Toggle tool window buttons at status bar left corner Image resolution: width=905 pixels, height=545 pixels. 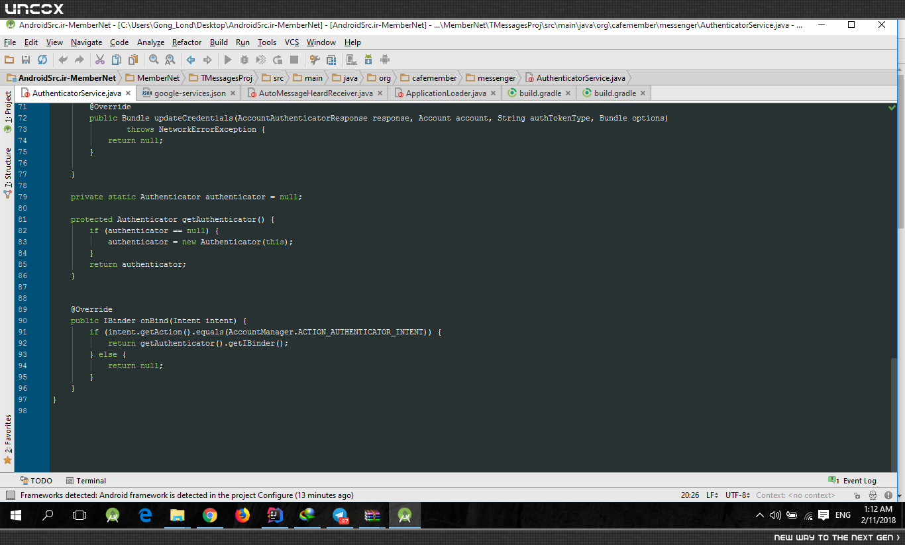(10, 495)
